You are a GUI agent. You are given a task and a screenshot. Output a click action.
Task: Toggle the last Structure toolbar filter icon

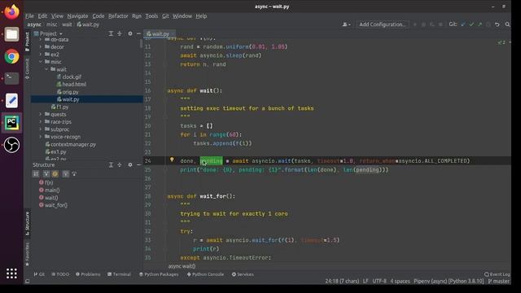pyautogui.click(x=74, y=173)
